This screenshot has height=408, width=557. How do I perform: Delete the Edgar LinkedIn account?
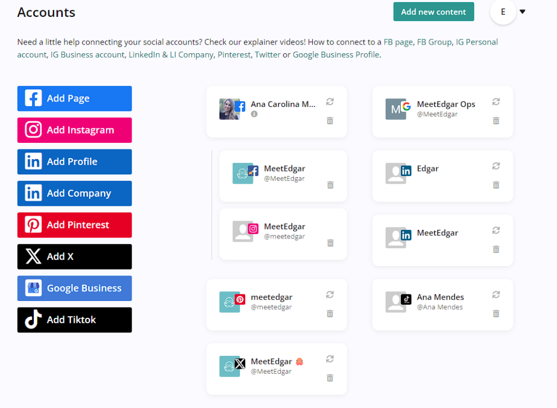click(x=496, y=185)
